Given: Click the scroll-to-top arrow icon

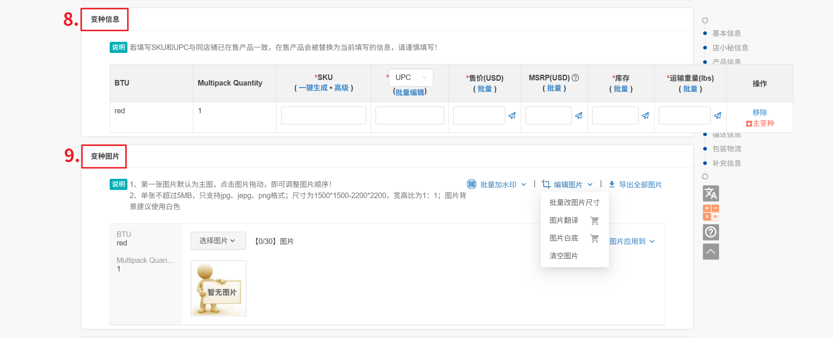Looking at the screenshot, I should (x=710, y=252).
